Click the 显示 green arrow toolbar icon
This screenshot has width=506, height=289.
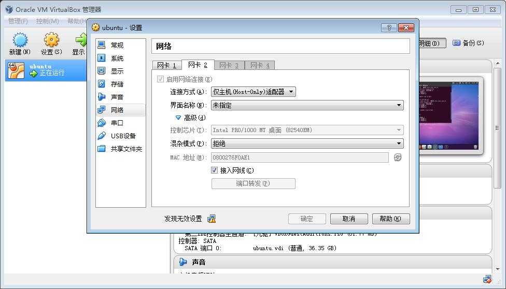pyautogui.click(x=81, y=40)
